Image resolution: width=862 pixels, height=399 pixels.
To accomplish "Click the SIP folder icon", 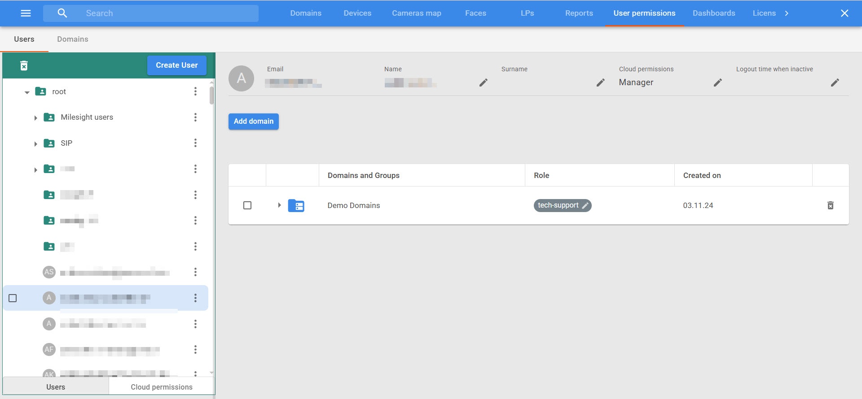I will click(49, 143).
